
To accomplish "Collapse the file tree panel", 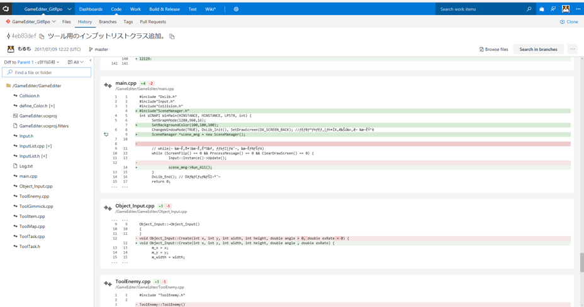I will click(91, 62).
